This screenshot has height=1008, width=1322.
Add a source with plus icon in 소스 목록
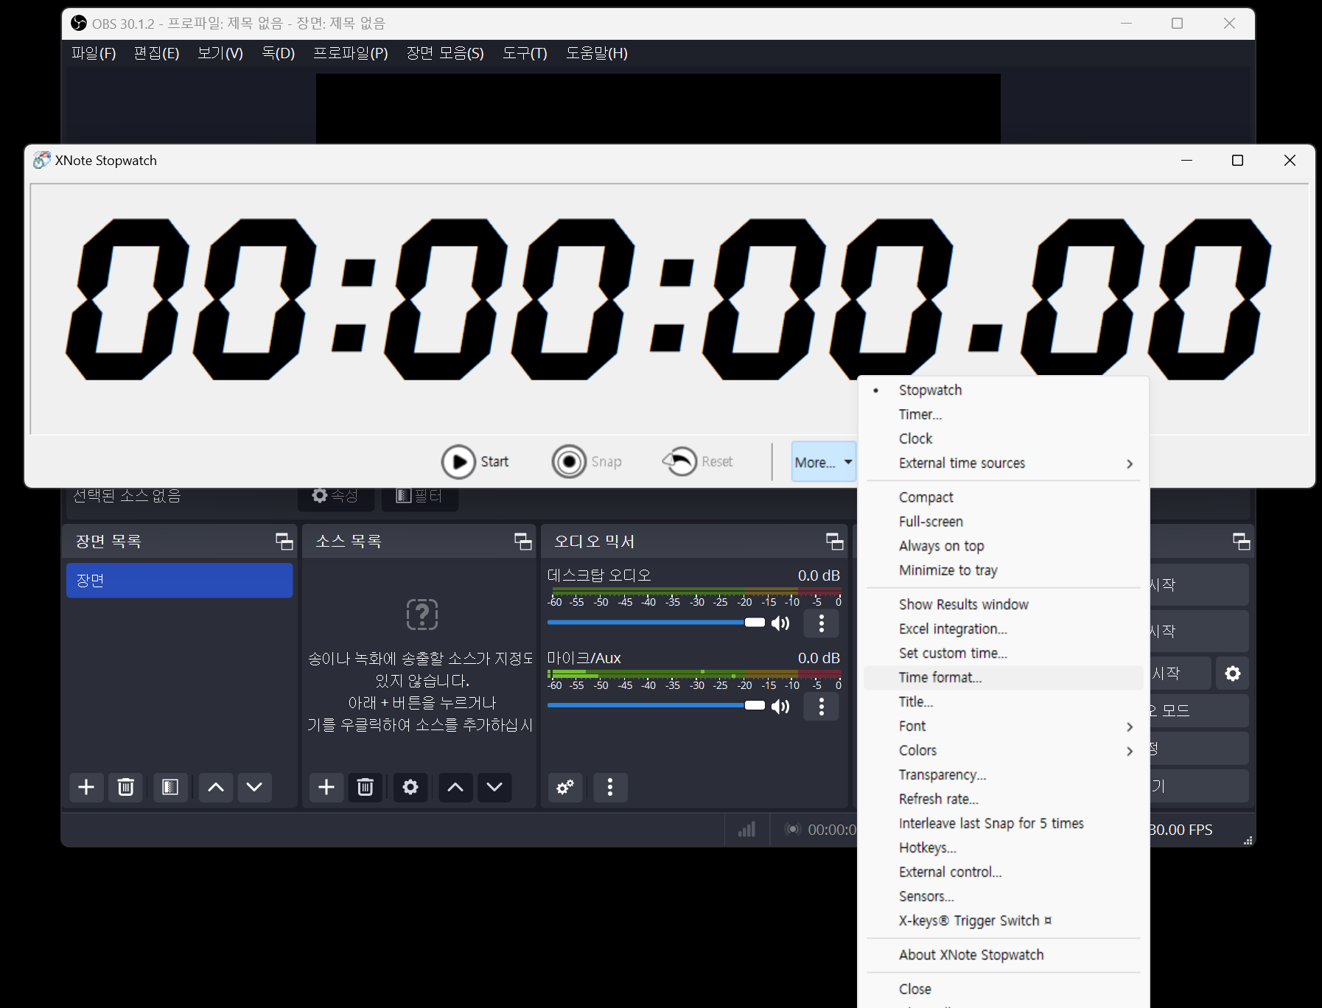[x=326, y=788]
